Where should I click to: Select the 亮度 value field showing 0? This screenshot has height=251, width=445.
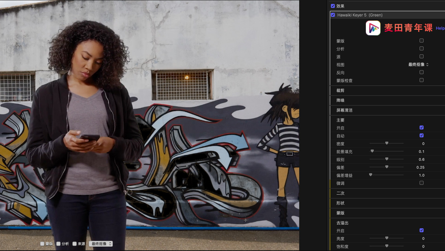pyautogui.click(x=423, y=238)
